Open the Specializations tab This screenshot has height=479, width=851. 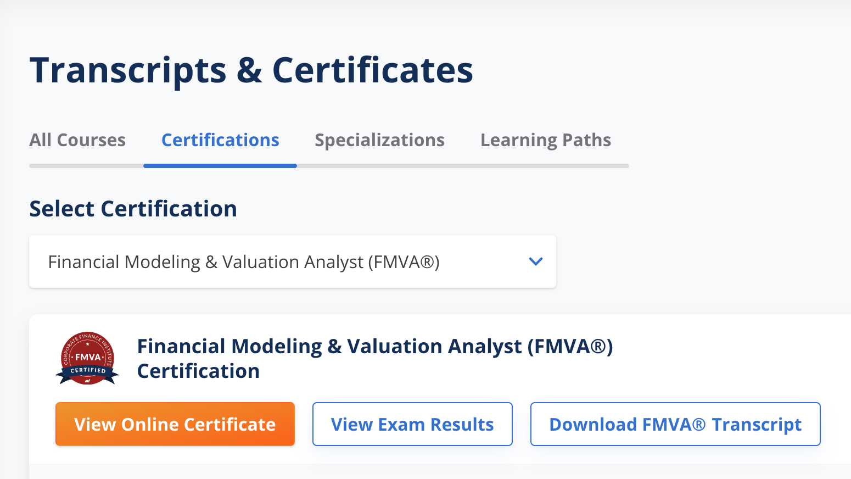pyautogui.click(x=379, y=140)
